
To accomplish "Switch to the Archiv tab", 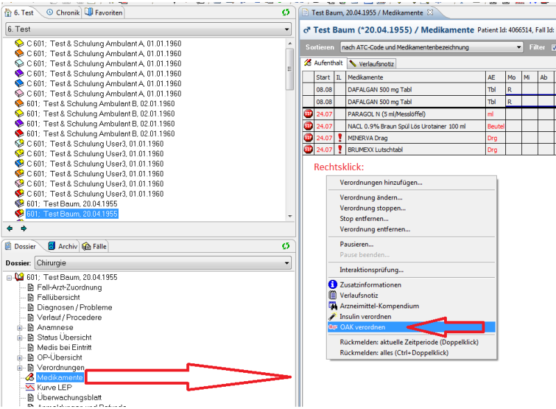I will click(63, 247).
